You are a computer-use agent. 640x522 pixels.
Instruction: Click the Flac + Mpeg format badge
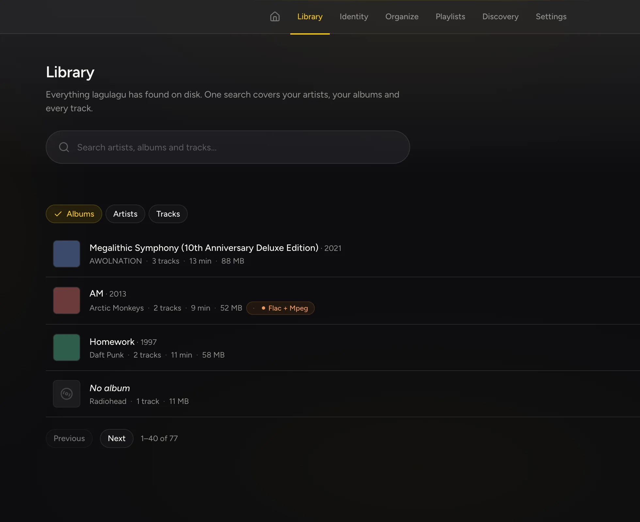(280, 308)
